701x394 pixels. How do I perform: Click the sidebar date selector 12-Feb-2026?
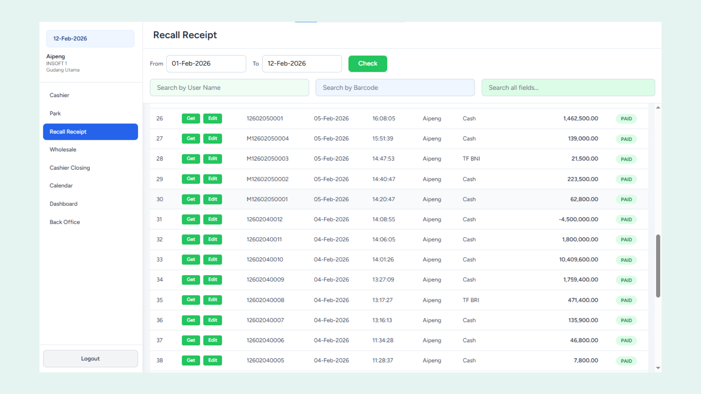click(x=90, y=39)
